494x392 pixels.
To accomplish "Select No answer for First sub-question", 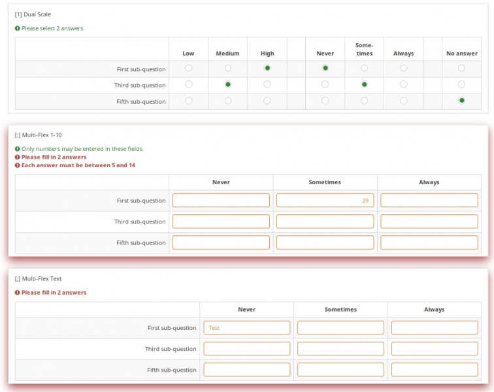I will [462, 68].
